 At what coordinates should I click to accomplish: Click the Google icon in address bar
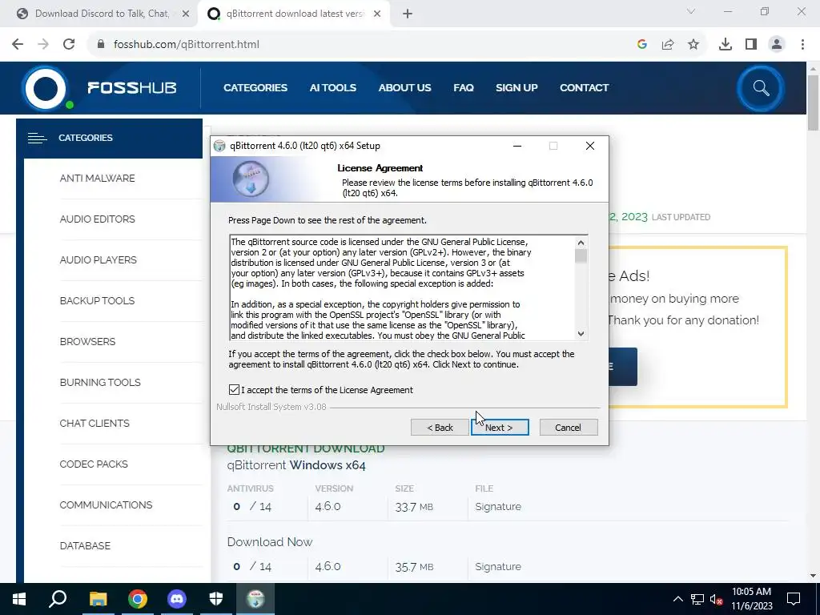tap(642, 45)
